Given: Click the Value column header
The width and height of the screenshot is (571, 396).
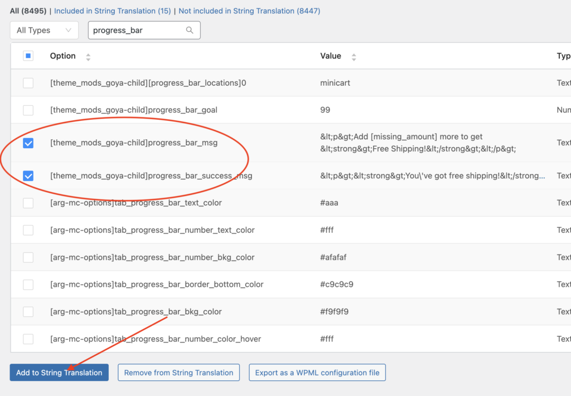Looking at the screenshot, I should 331,56.
